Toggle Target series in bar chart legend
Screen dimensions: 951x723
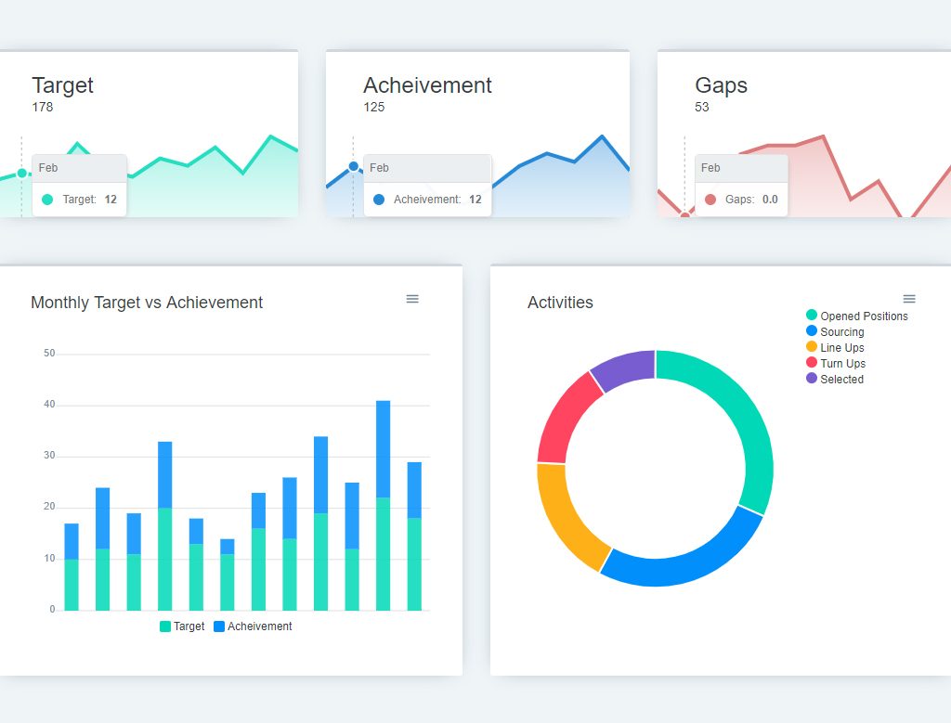[x=182, y=626]
